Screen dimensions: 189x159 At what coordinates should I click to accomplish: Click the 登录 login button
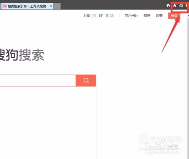point(174,16)
